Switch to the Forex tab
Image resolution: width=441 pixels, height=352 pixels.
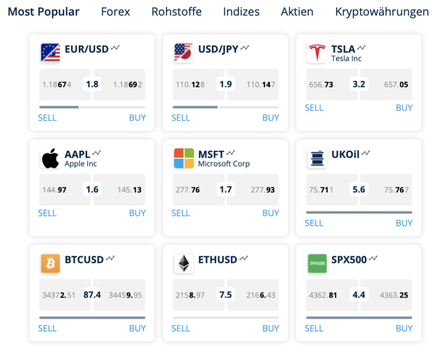[115, 12]
